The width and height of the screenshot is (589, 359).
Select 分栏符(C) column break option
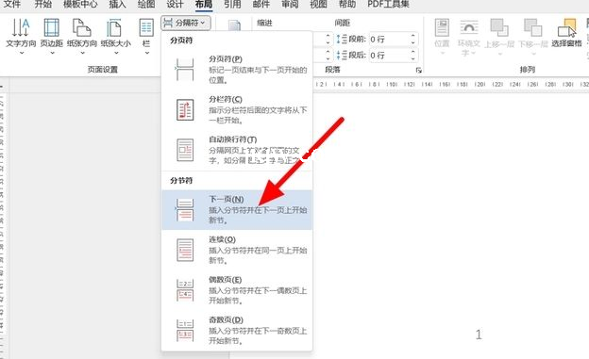coord(237,109)
